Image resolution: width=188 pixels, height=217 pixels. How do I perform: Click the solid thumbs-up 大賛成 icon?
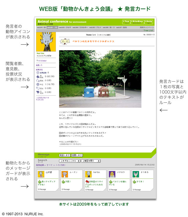38,77
